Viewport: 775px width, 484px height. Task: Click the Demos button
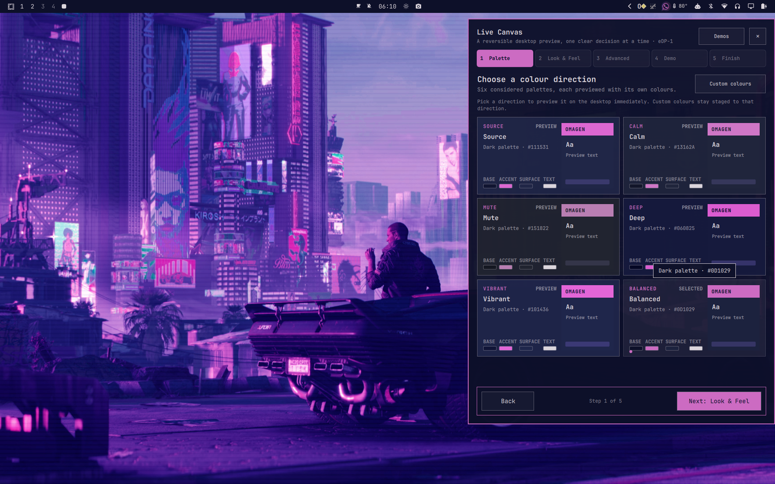[x=721, y=36]
